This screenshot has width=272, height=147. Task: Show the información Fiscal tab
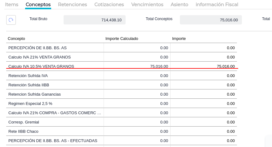(x=217, y=5)
